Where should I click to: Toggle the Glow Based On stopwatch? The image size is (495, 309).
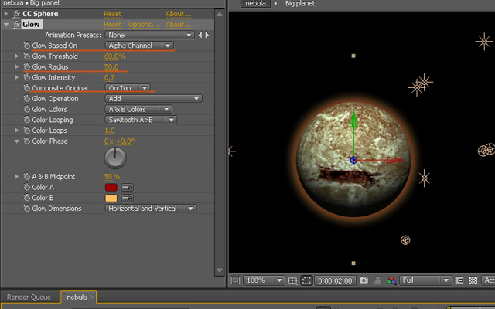(x=27, y=46)
